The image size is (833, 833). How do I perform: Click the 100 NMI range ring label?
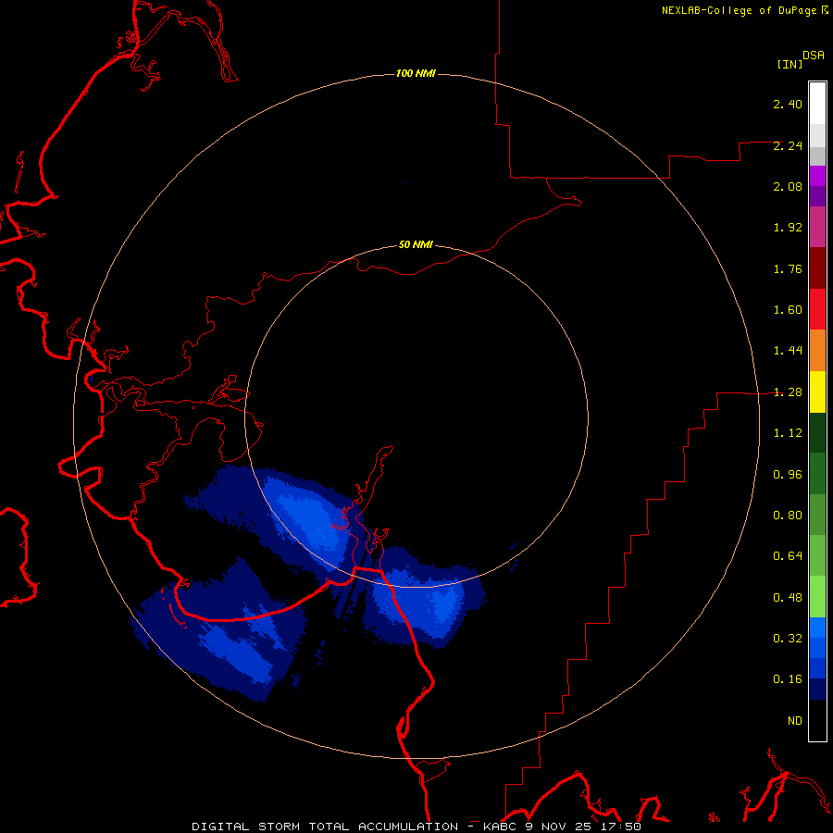[416, 73]
